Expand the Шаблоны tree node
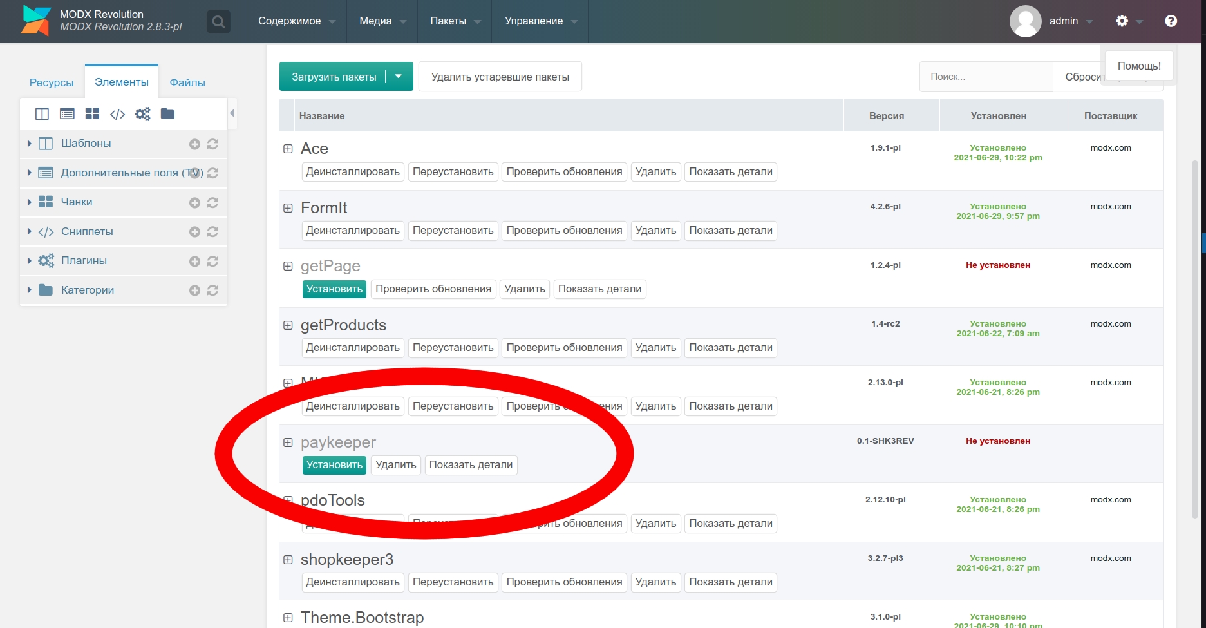 29,144
